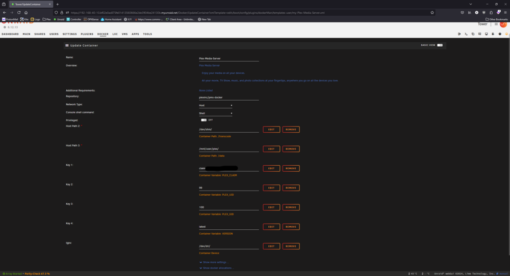Open the feedback icon in Unraid header
This screenshot has width=510, height=276.
pyautogui.click(x=480, y=34)
